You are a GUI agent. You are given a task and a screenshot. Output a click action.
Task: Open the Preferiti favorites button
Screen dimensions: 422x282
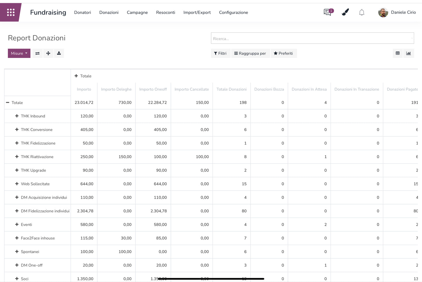[x=283, y=53]
